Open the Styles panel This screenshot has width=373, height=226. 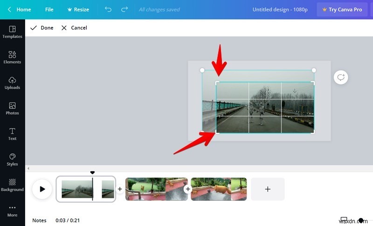click(x=12, y=159)
